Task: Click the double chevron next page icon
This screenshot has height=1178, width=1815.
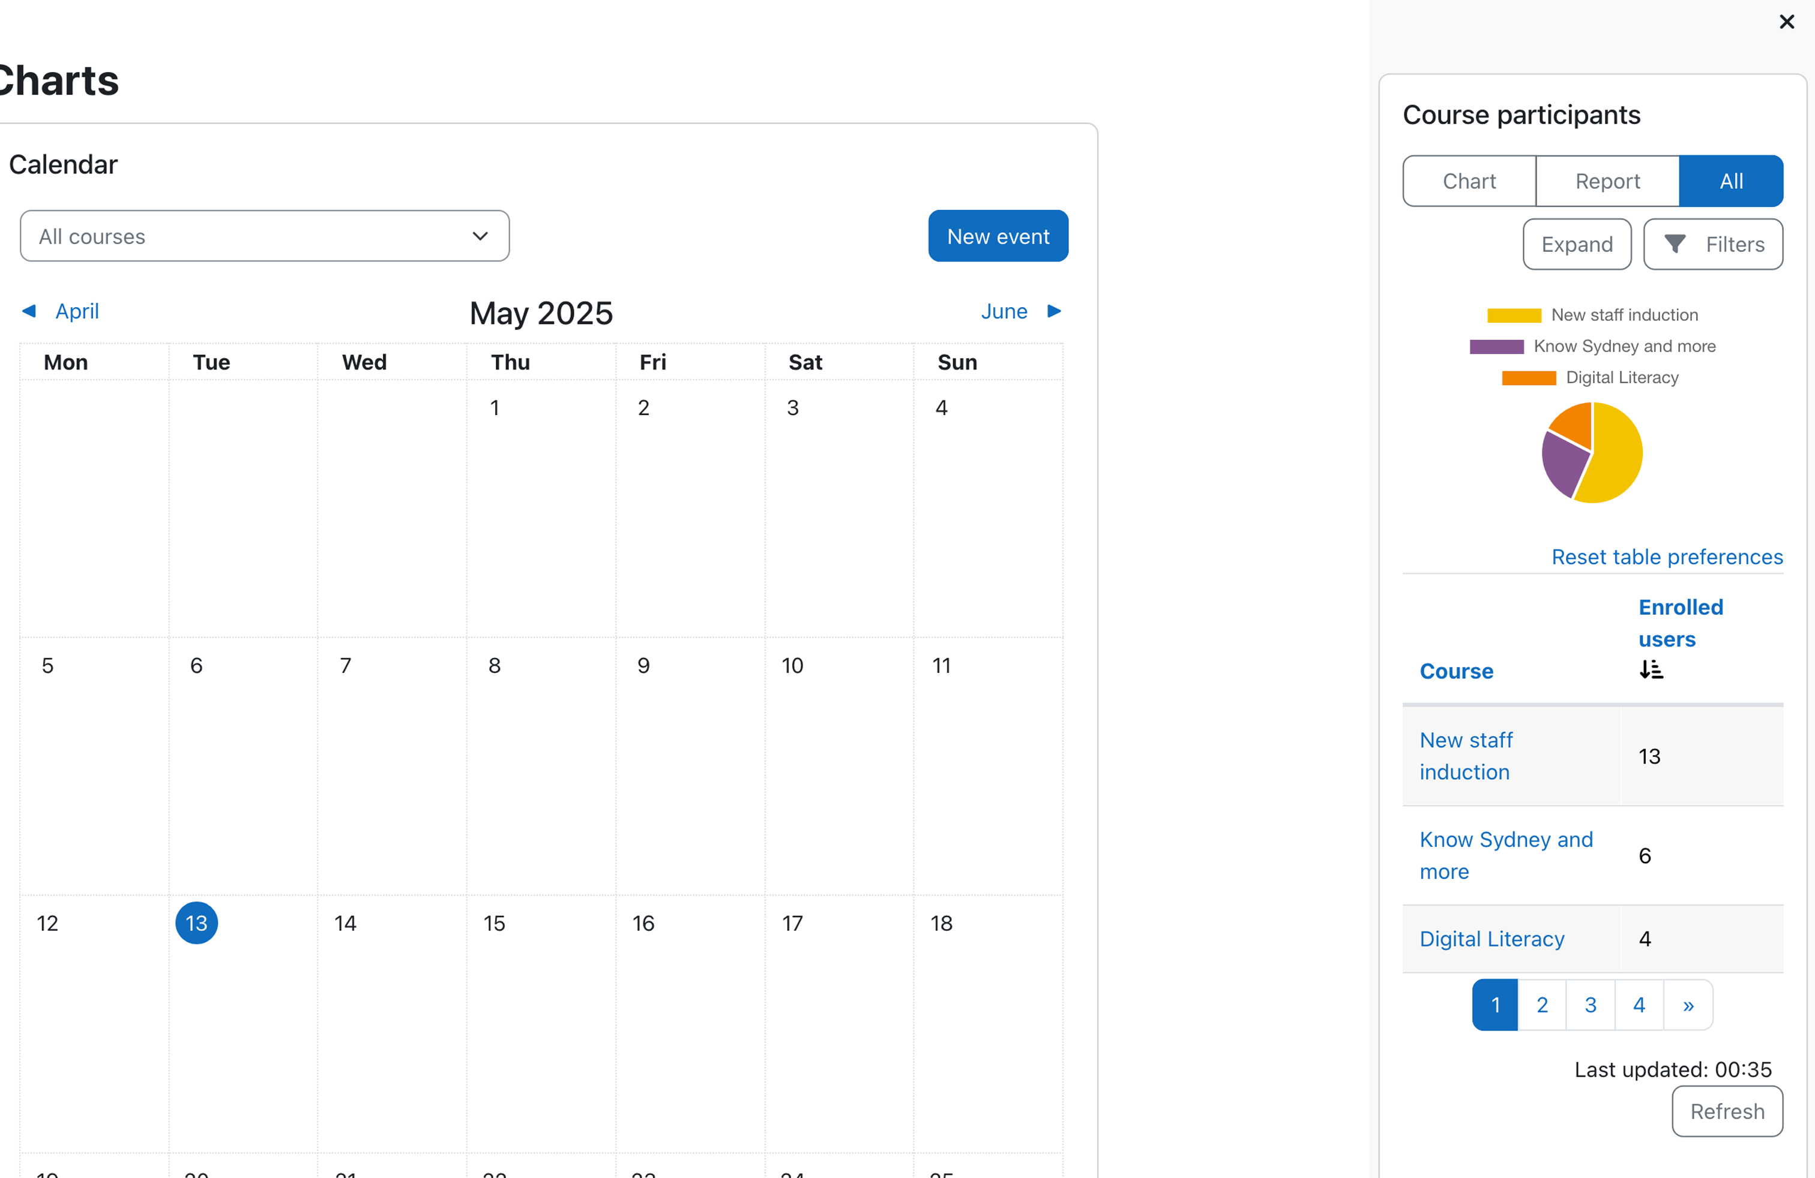Action: click(1688, 1005)
